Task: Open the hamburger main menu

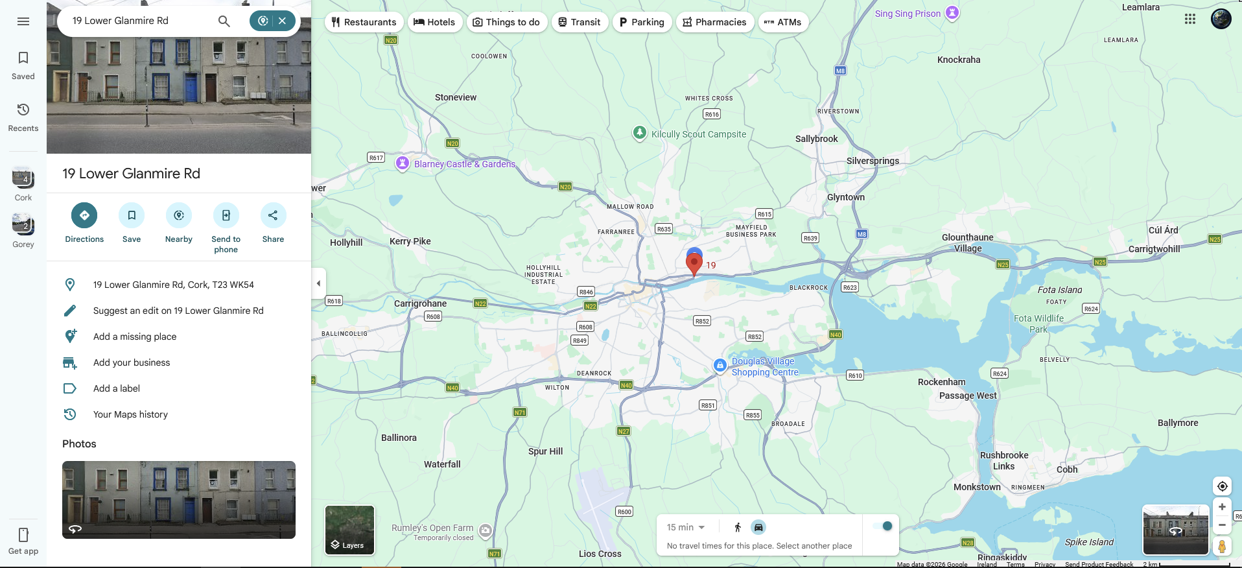Action: coord(23,21)
